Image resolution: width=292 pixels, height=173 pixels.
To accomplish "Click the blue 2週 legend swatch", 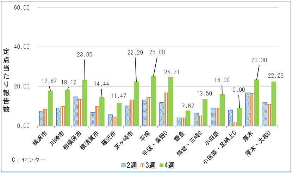I will click(123, 165).
